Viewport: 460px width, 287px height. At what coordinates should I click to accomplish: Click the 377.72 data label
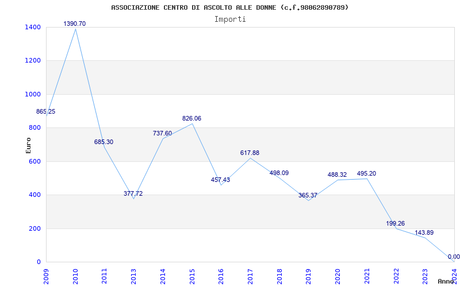click(133, 193)
